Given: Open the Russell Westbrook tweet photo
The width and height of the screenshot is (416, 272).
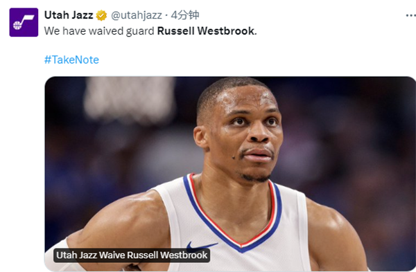Looking at the screenshot, I should 230,174.
